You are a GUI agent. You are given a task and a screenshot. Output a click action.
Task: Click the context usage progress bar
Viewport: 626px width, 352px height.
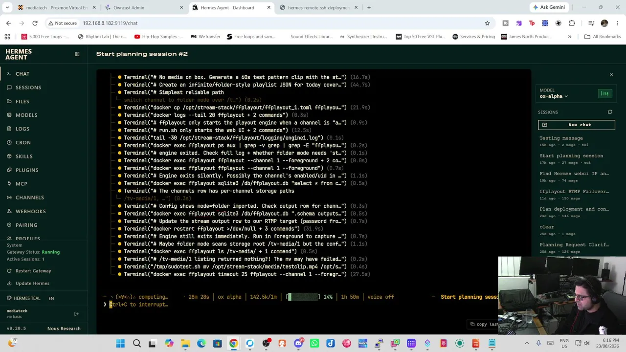click(x=303, y=297)
